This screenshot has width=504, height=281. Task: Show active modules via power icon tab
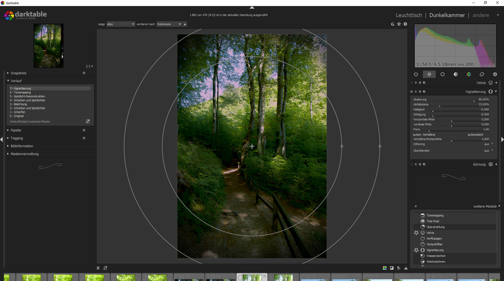click(x=416, y=74)
